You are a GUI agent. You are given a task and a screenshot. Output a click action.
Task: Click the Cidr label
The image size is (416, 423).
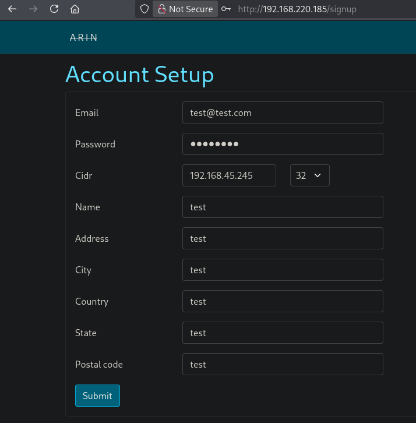pyautogui.click(x=84, y=175)
